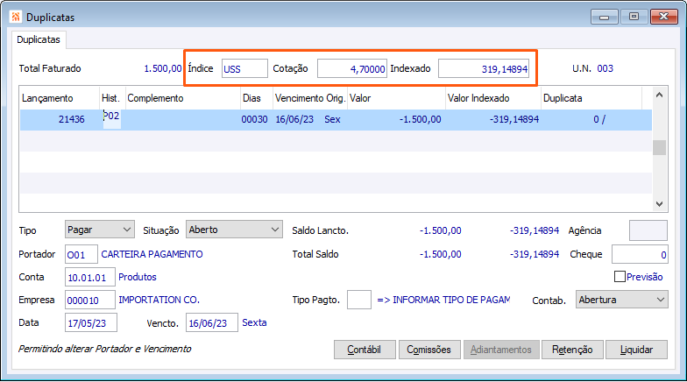This screenshot has width=687, height=382.
Task: Click the Conta field with 10.01.01
Action: (89, 277)
